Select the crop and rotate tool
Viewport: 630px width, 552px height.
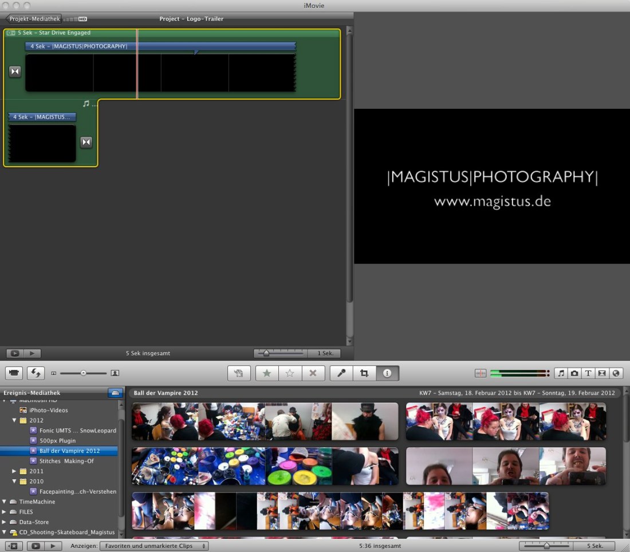[x=364, y=373]
